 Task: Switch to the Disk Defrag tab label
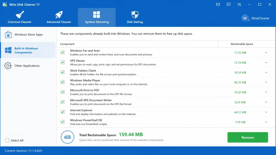[x=135, y=22]
